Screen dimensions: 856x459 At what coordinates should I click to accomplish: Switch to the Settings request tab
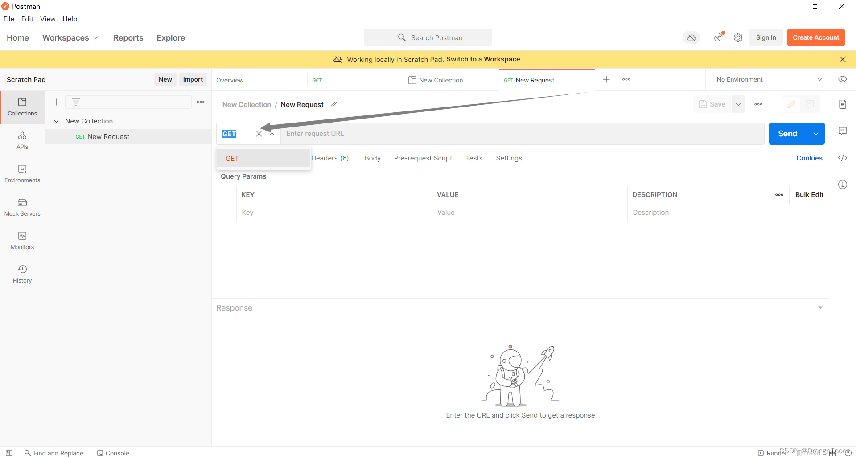(x=509, y=158)
